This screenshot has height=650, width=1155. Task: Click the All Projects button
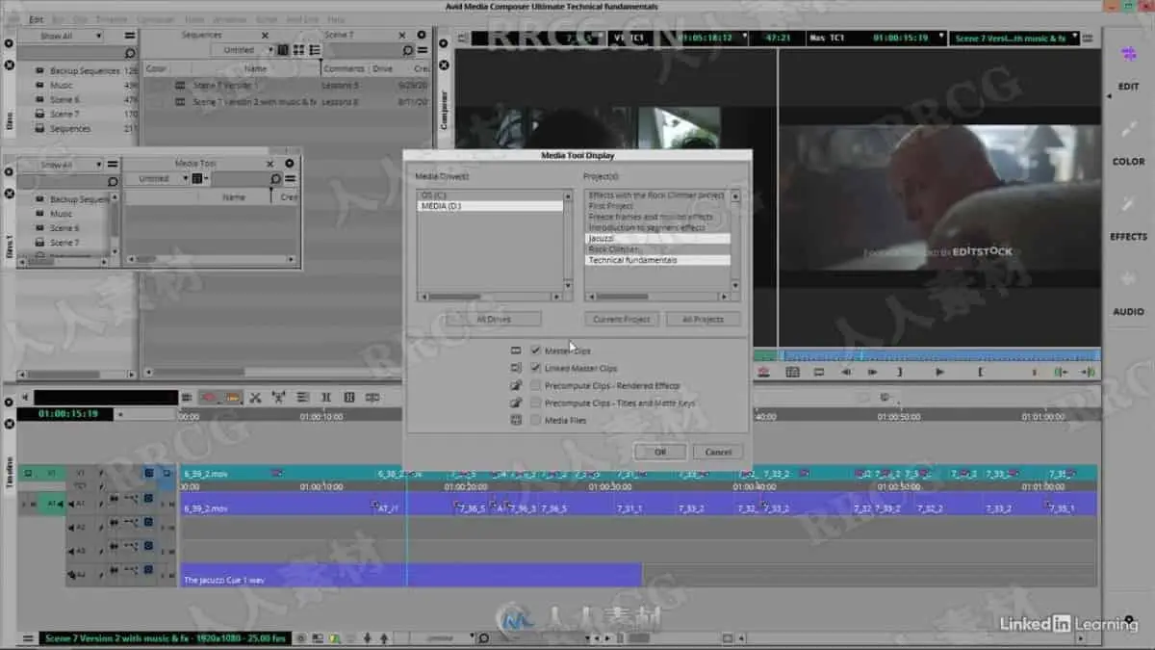(703, 319)
